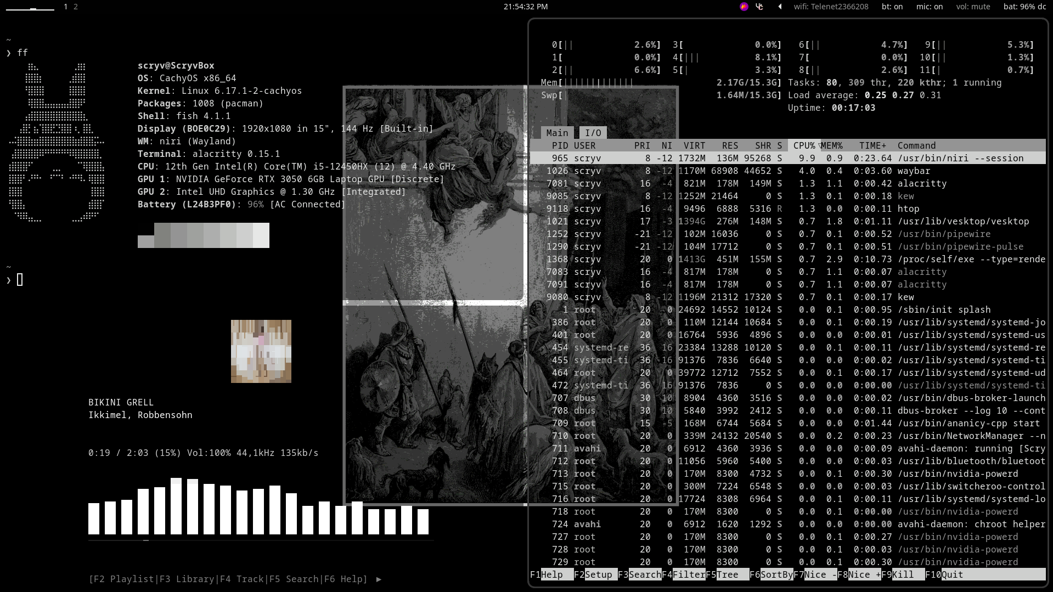This screenshot has width=1053, height=592.
Task: Click the CPU% column header to sort
Action: [804, 145]
